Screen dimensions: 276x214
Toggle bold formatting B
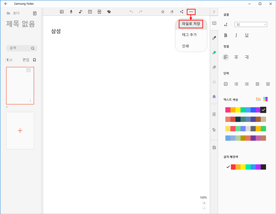click(x=226, y=35)
